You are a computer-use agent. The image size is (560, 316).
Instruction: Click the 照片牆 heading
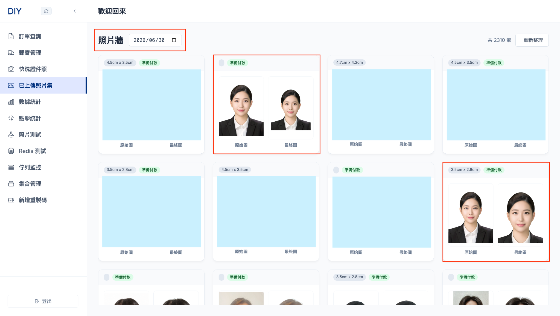point(111,40)
